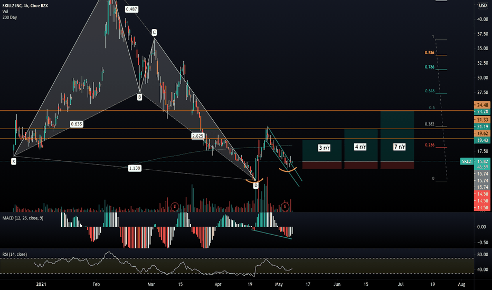Select the Vol indicator legend
Image resolution: width=492 pixels, height=290 pixels.
pyautogui.click(x=5, y=12)
